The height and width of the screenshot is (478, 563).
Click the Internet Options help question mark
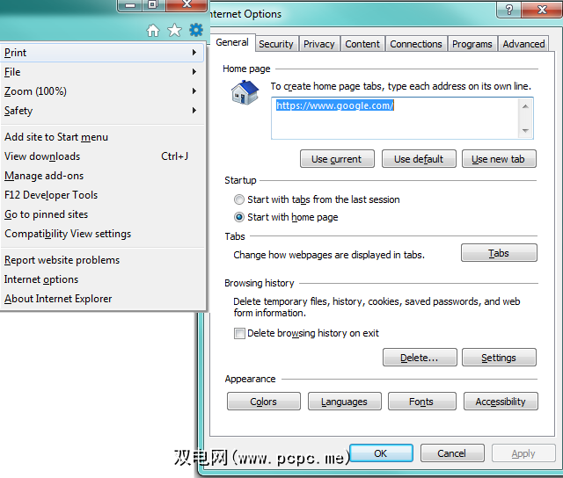tap(508, 9)
